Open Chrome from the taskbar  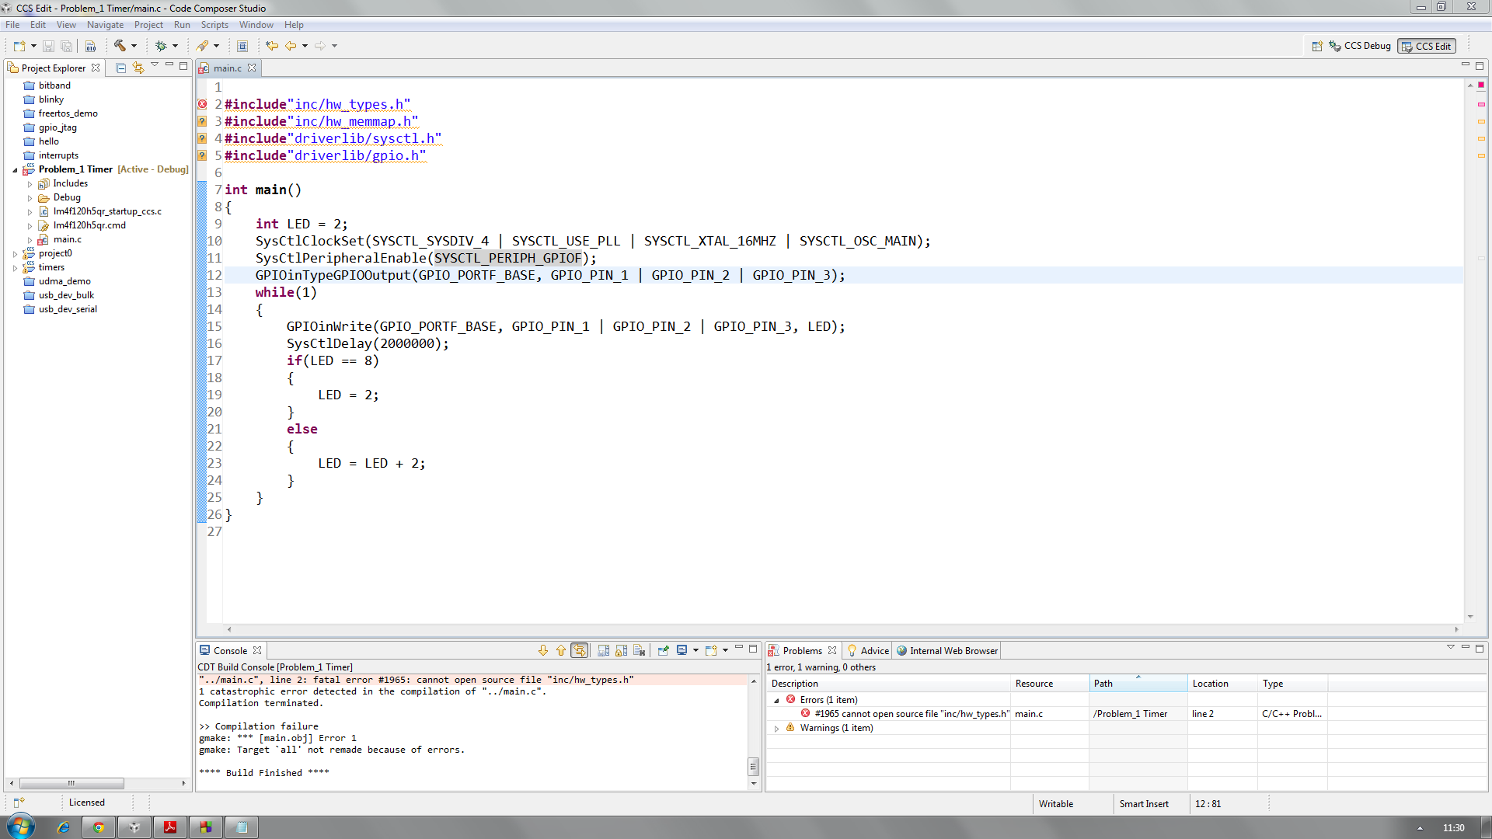coord(99,827)
